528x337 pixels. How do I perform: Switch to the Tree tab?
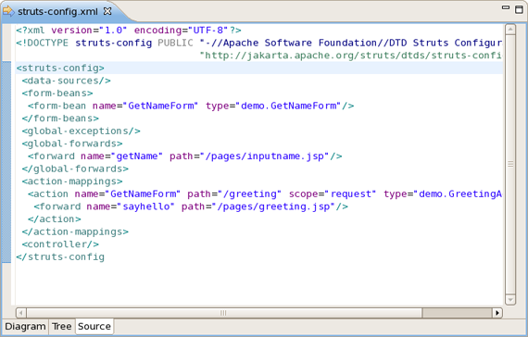(62, 327)
